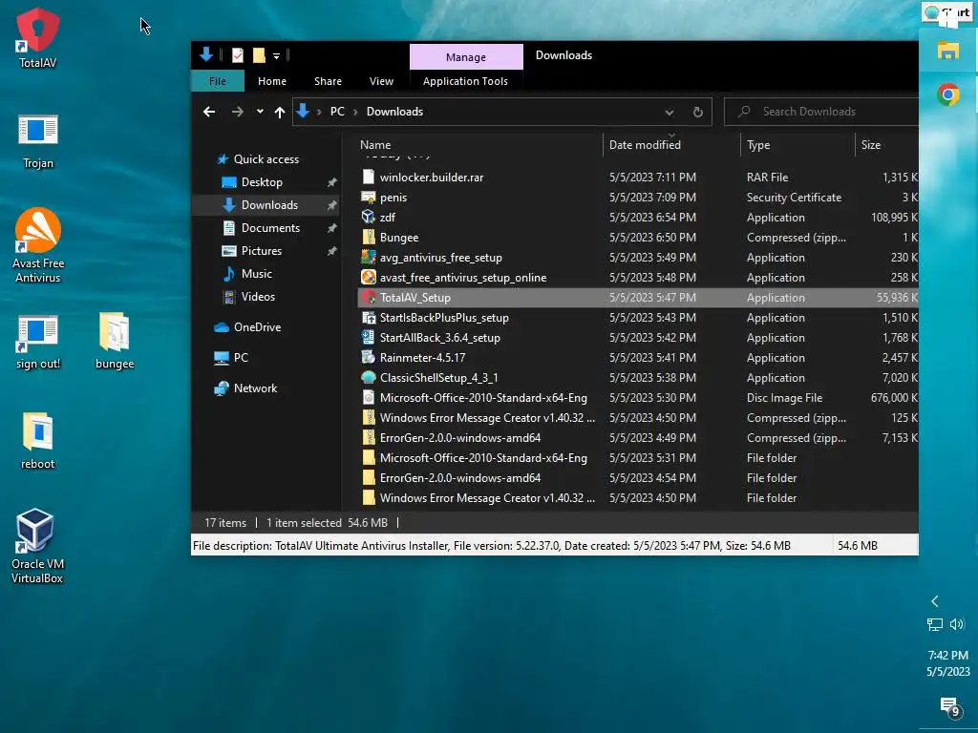Show hidden system tray icons
The image size is (978, 733).
coord(934,601)
